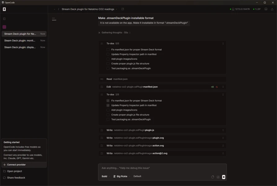
Task: Focus the Ask anything prompt input
Action: coord(162,168)
